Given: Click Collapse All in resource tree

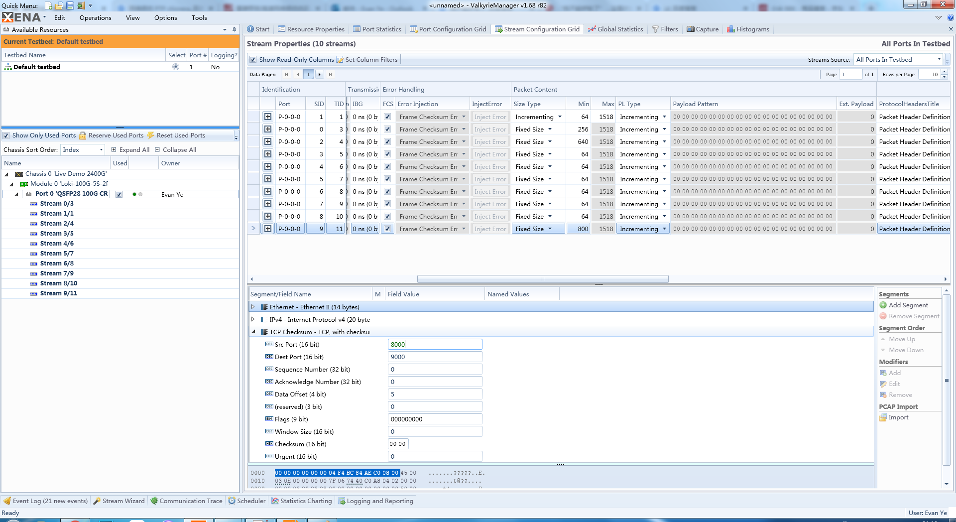Looking at the screenshot, I should coord(175,149).
